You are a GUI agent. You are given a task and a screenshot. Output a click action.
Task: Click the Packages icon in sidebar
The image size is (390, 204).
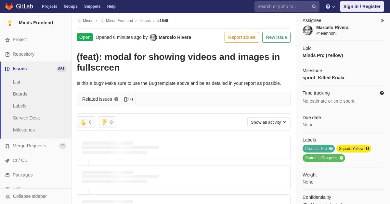[7, 175]
